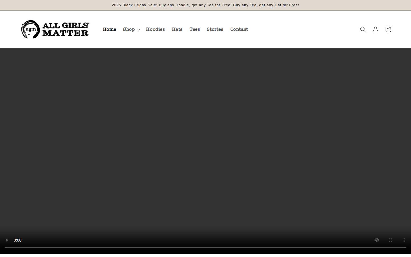Click the All Girls Matter logo

[55, 29]
